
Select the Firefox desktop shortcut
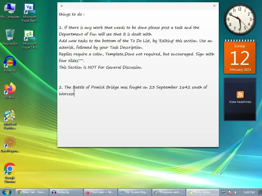coord(10,91)
